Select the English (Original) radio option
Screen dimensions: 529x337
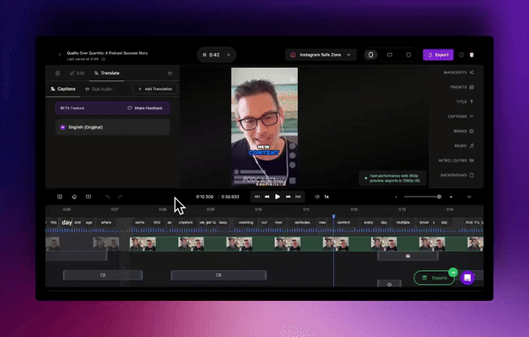tap(63, 127)
